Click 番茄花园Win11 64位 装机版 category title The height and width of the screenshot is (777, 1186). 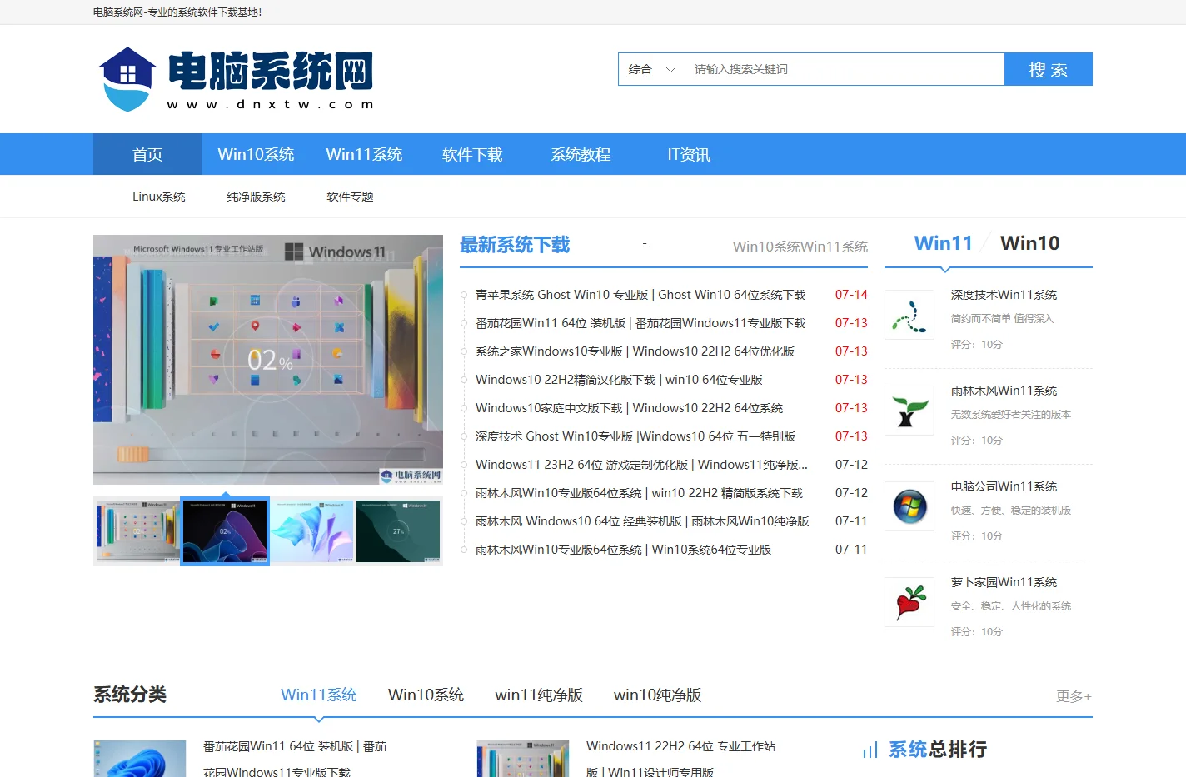pos(295,759)
